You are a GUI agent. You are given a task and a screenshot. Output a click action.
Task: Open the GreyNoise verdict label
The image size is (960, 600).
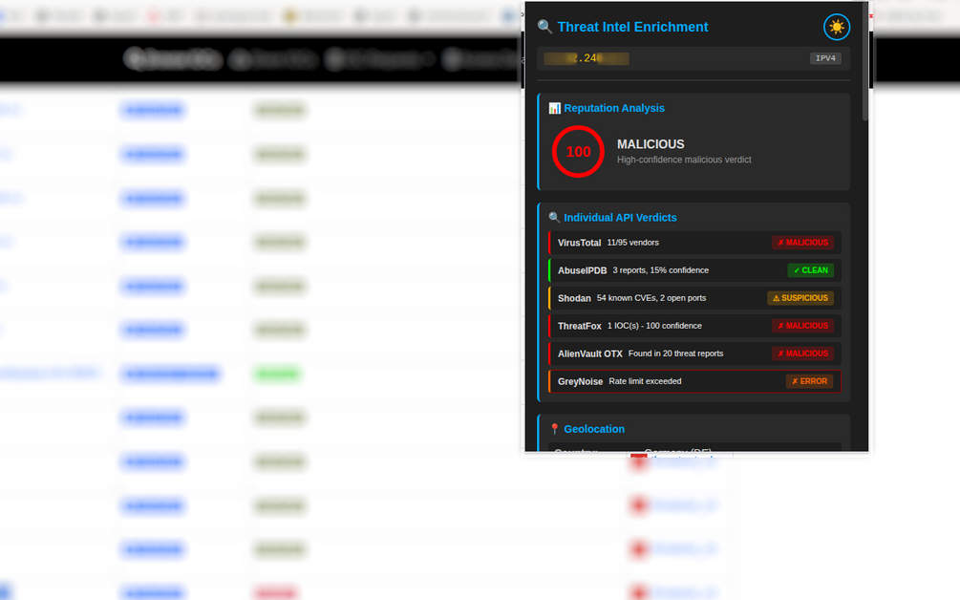pyautogui.click(x=581, y=381)
